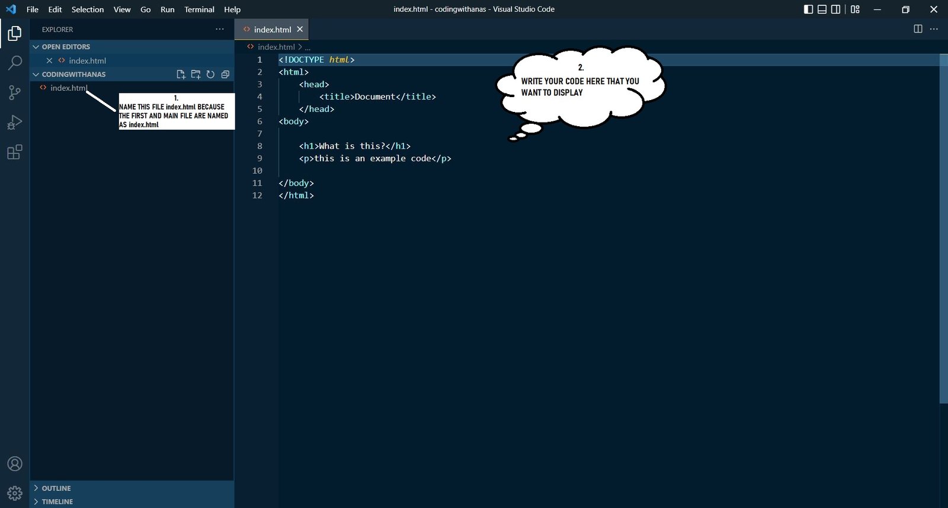
Task: Click the VS Code logo icon
Action: (x=11, y=9)
